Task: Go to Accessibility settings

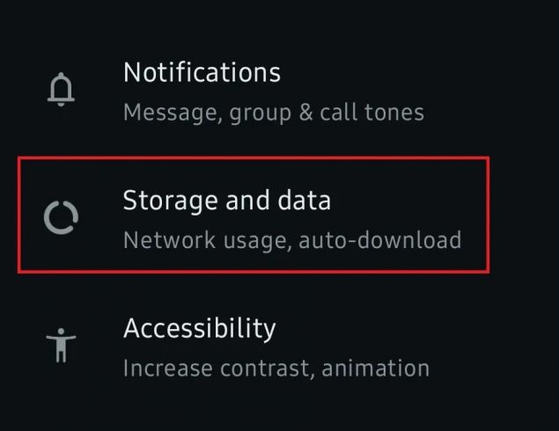Action: pos(199,328)
